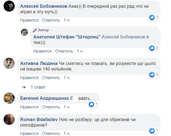Click the pencil Автор badge icon

pos(35,30)
